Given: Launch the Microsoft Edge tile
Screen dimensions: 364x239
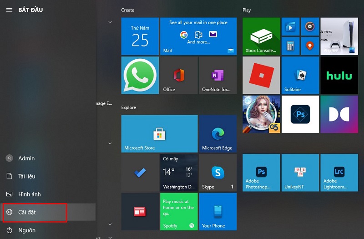Looking at the screenshot, I should point(218,134).
